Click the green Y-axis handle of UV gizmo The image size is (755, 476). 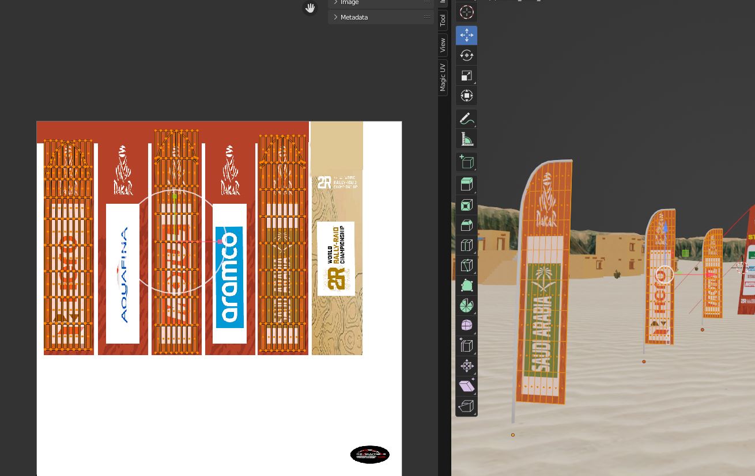[x=175, y=197]
